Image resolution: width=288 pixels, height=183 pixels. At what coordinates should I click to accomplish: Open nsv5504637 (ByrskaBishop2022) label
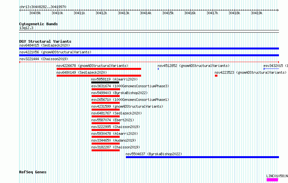click(x=154, y=154)
